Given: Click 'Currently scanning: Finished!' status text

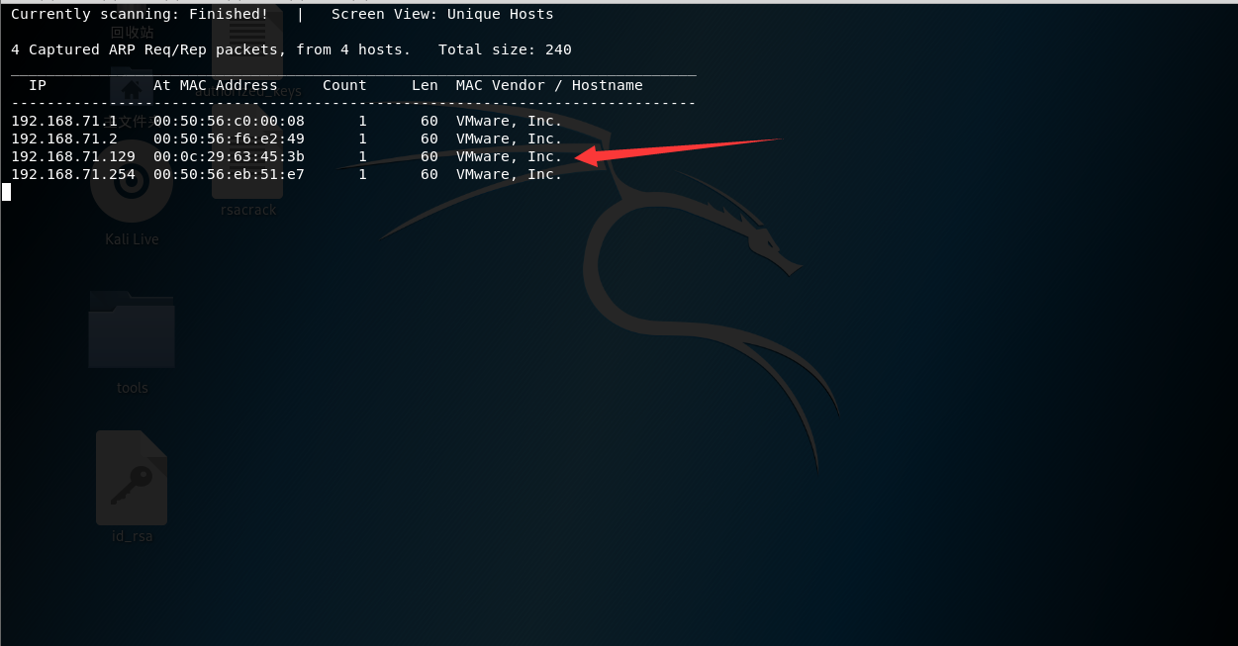Looking at the screenshot, I should [x=139, y=14].
